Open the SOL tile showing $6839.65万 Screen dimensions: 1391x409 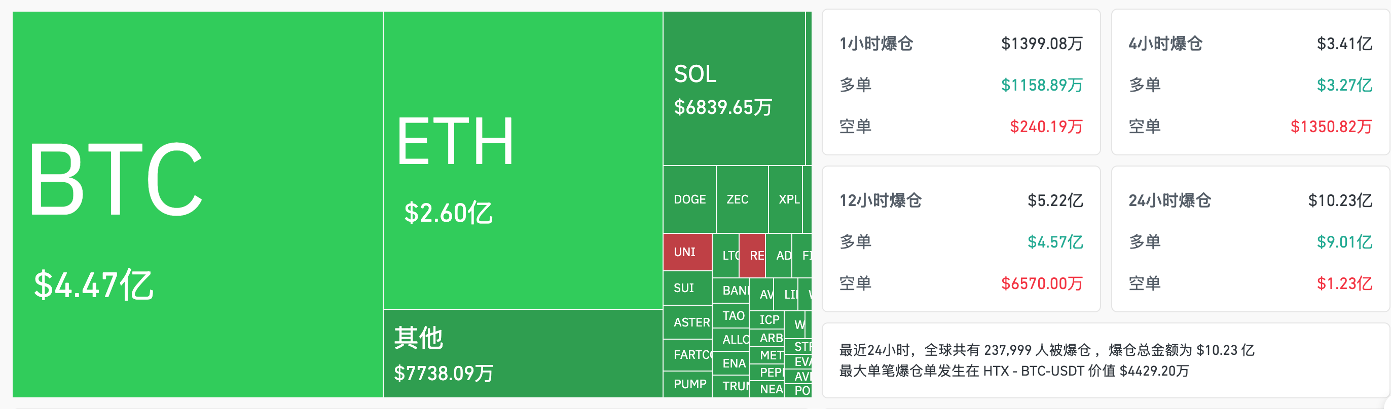(734, 89)
